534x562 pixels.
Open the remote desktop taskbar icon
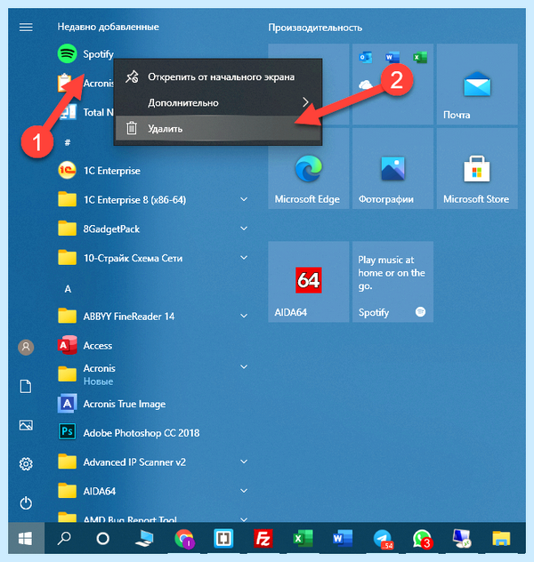point(462,538)
